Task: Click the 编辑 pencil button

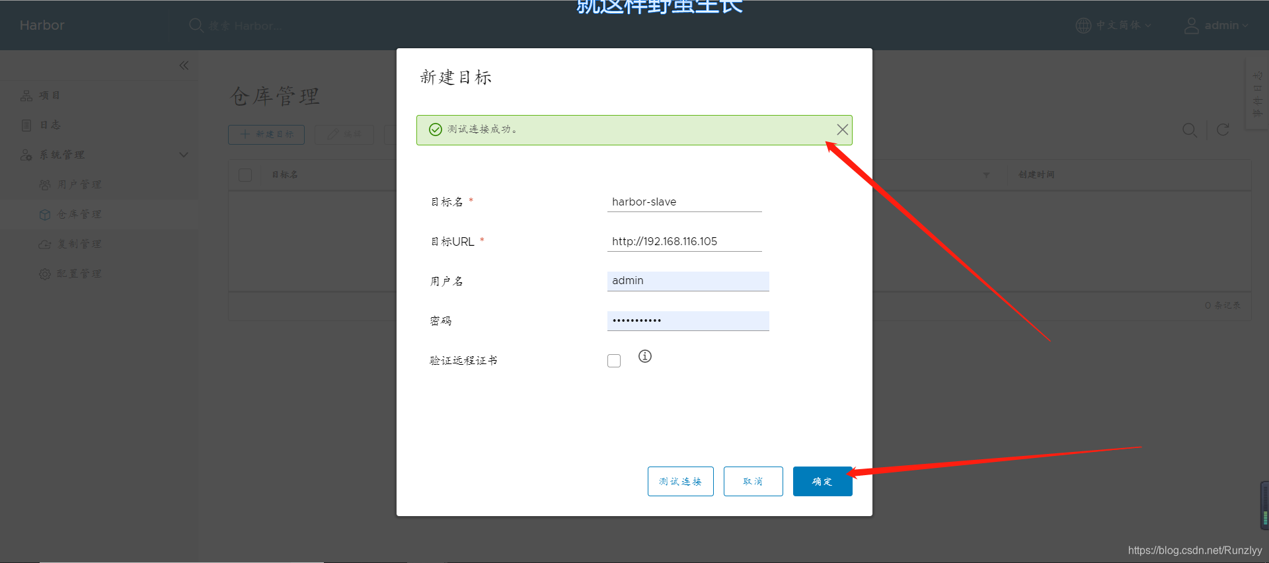Action: click(344, 134)
